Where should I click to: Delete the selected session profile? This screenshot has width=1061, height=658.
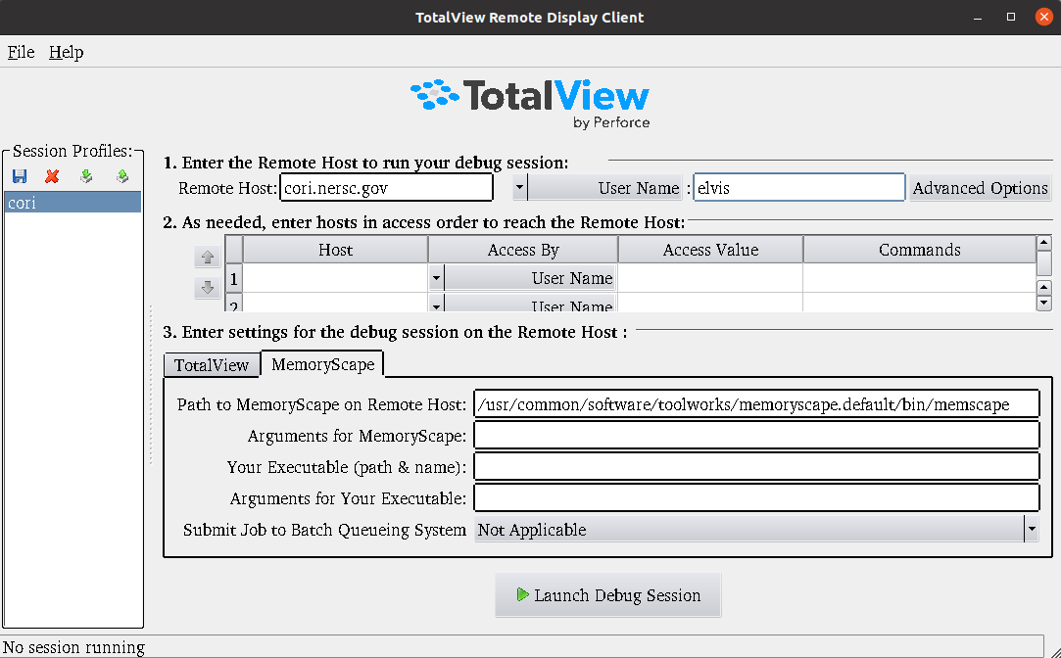coord(52,175)
